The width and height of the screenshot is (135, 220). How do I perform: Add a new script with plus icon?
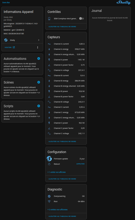tap(39, 106)
